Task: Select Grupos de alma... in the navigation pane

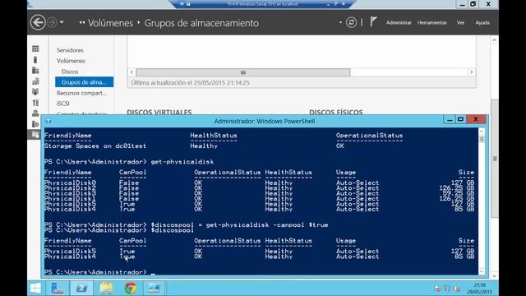Action: click(84, 82)
